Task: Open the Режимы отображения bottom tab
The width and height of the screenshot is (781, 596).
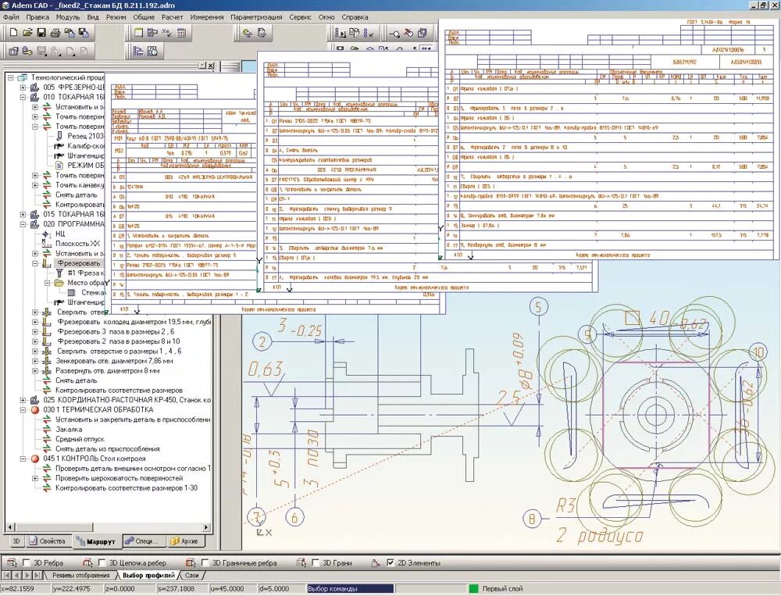Action: point(80,575)
